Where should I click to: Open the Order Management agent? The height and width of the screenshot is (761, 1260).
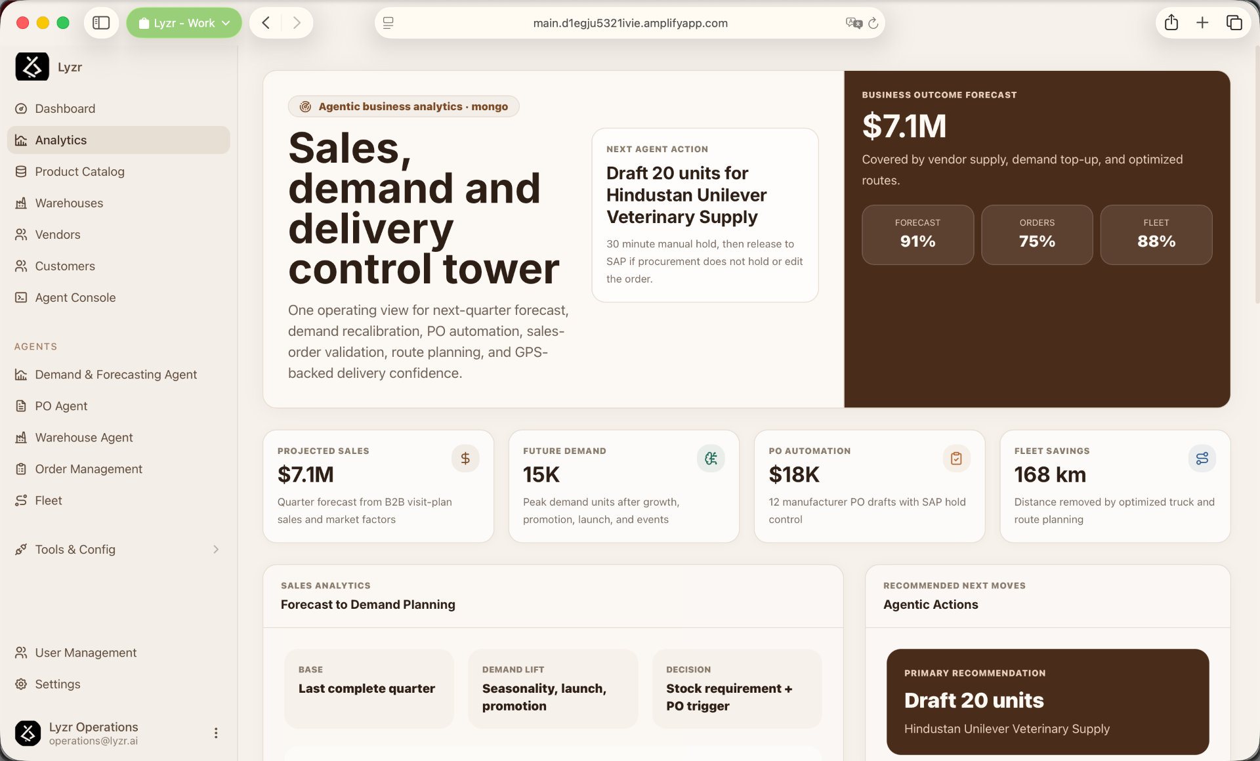point(118,469)
